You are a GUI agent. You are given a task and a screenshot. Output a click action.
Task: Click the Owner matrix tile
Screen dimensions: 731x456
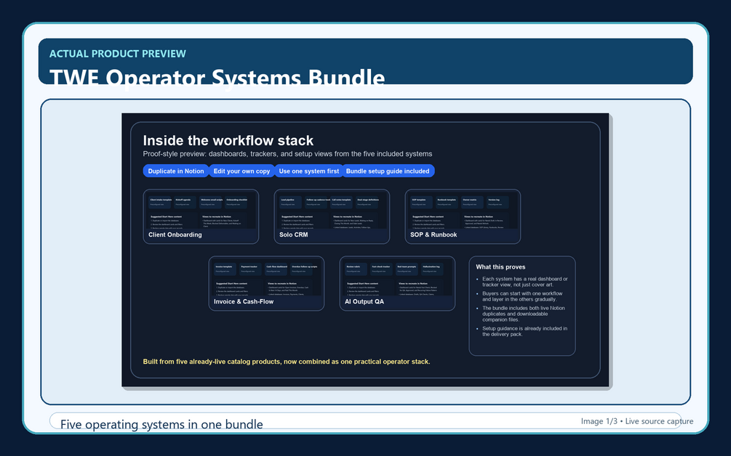pyautogui.click(x=474, y=202)
